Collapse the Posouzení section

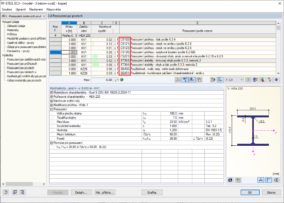52,109
